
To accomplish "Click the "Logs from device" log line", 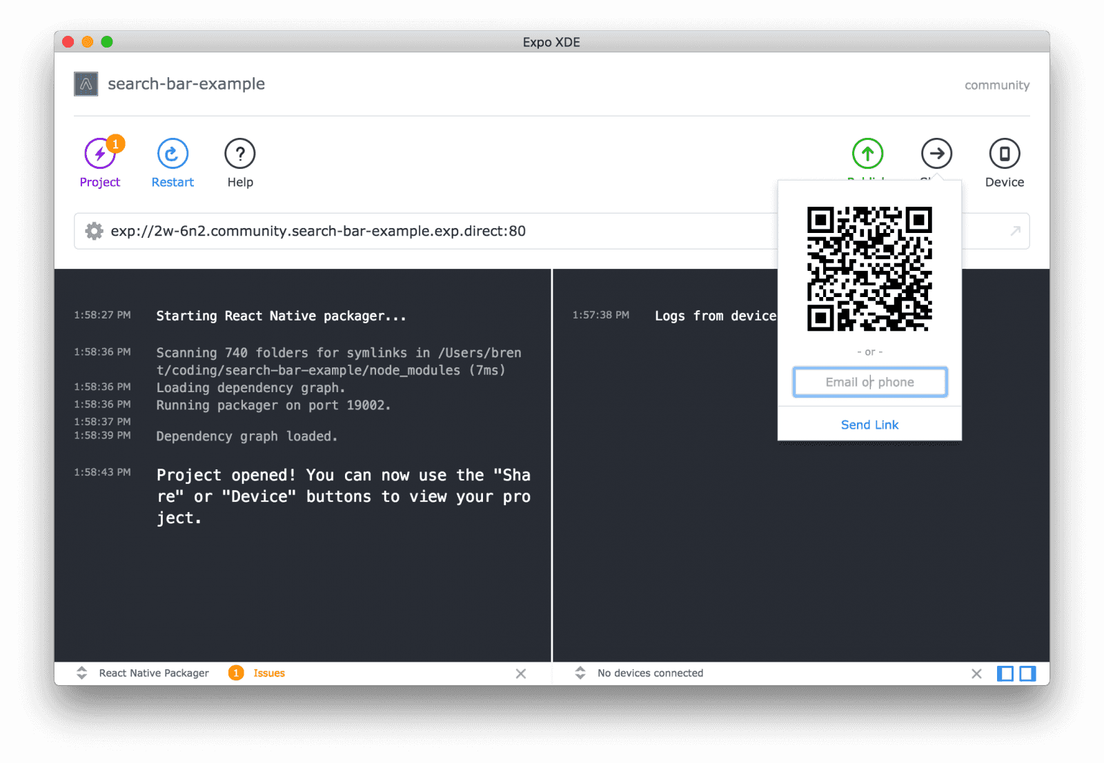I will (x=716, y=316).
